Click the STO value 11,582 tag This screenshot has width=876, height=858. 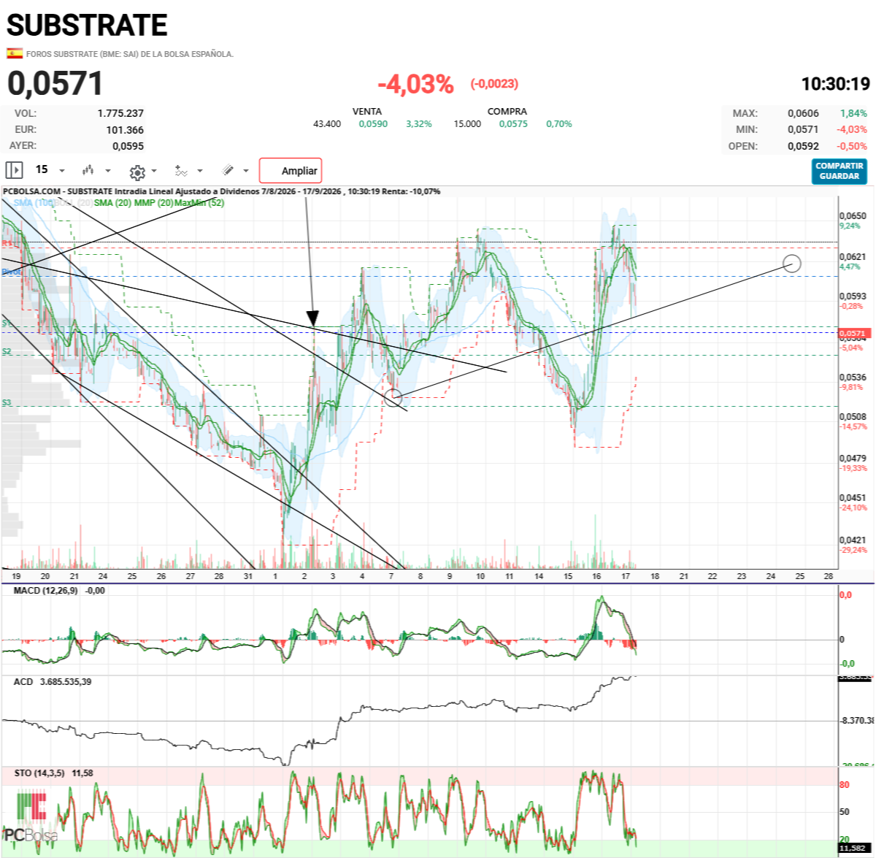click(x=853, y=849)
